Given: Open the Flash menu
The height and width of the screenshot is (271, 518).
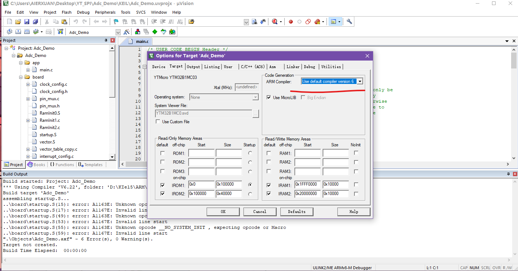Looking at the screenshot, I should tap(66, 12).
